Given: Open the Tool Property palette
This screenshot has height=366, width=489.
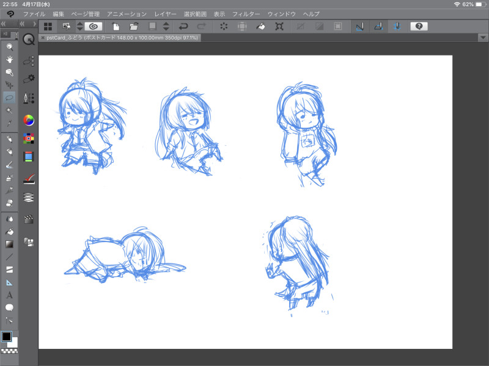Looking at the screenshot, I should pyautogui.click(x=29, y=79).
